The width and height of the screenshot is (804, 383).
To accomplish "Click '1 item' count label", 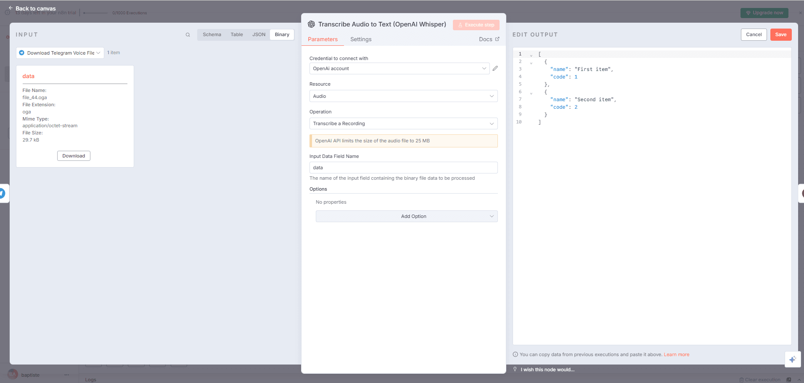I will (x=114, y=52).
